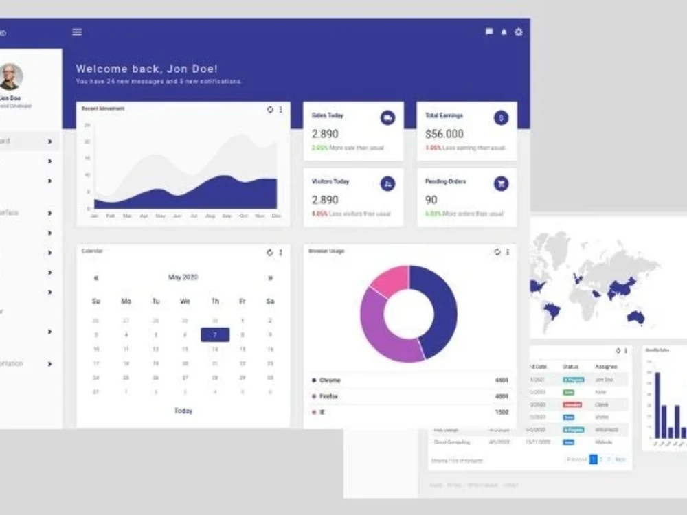The height and width of the screenshot is (515, 687).
Task: Click the 2.890 value on Sales Today card
Action: click(x=325, y=134)
